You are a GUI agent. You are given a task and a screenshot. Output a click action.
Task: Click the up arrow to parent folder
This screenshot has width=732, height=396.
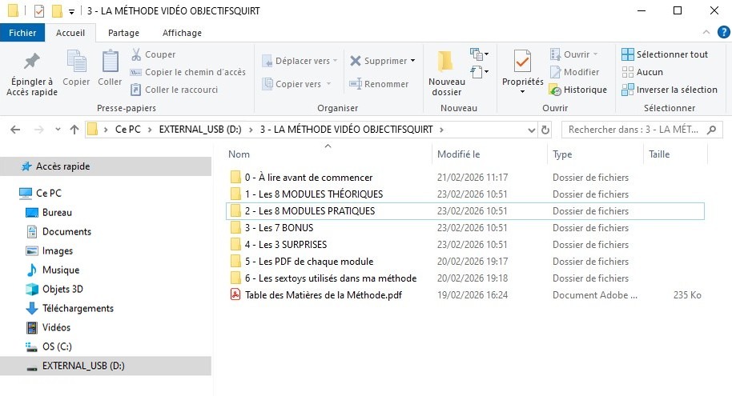pyautogui.click(x=74, y=130)
